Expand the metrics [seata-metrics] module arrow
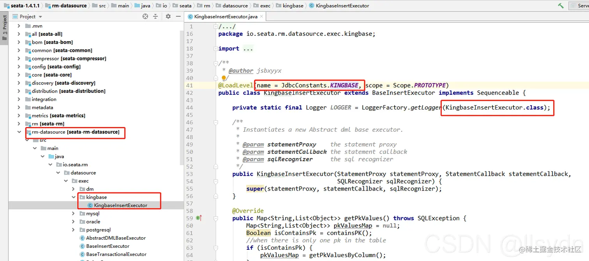 coord(19,116)
